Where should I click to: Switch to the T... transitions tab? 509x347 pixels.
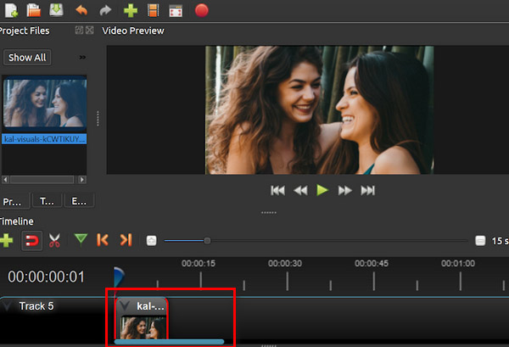pyautogui.click(x=47, y=201)
